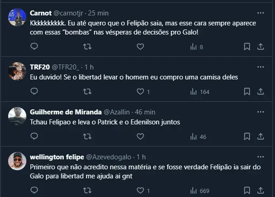This screenshot has width=275, height=197.
Task: Like Carnot's tweet
Action: (x=140, y=46)
